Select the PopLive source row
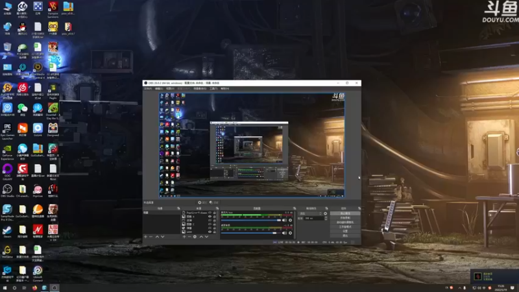The height and width of the screenshot is (292, 519). 199,213
